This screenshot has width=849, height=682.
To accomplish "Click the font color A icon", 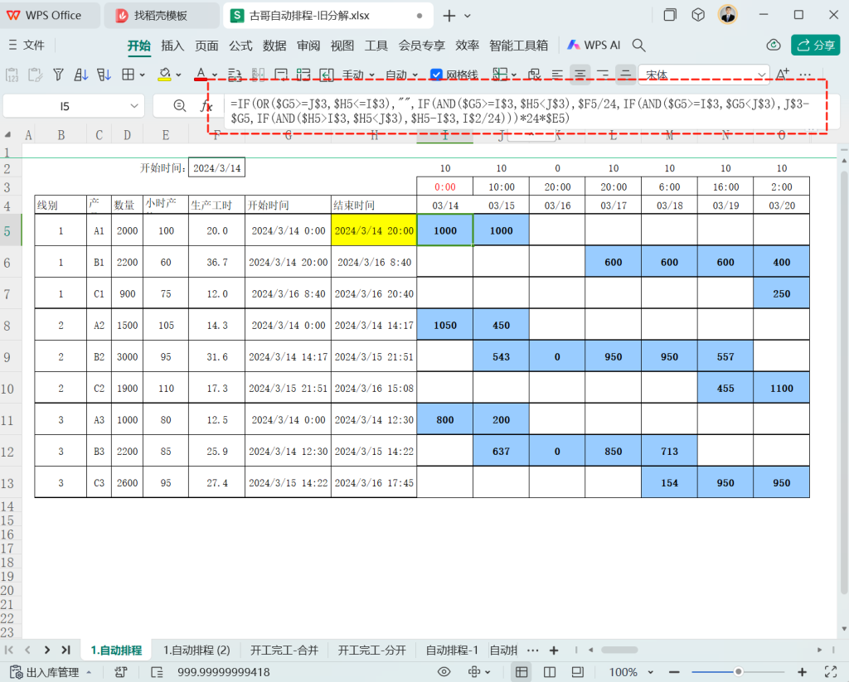I will (201, 74).
